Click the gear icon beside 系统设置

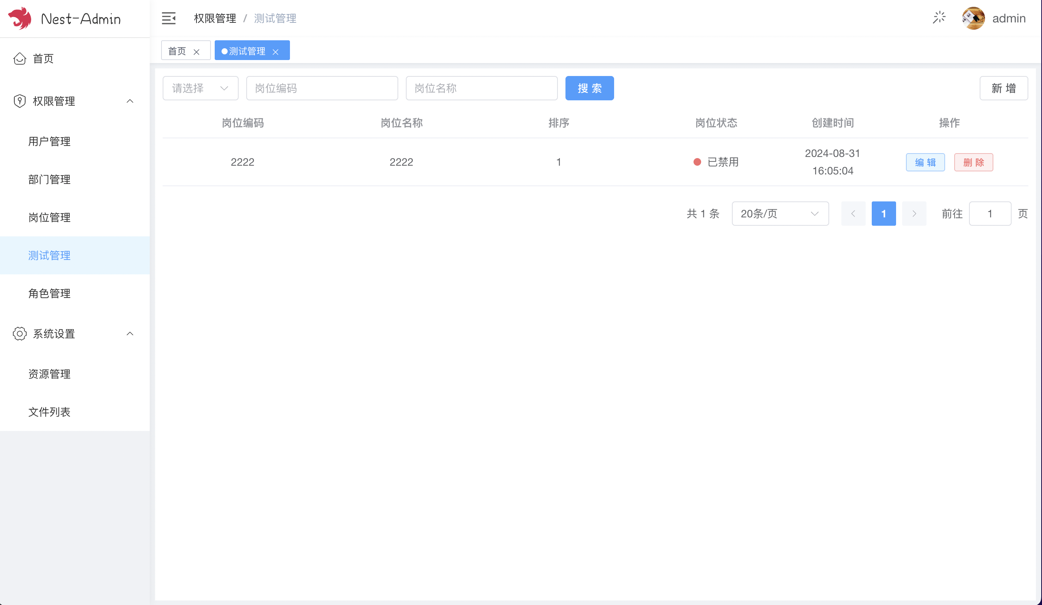[x=19, y=334]
